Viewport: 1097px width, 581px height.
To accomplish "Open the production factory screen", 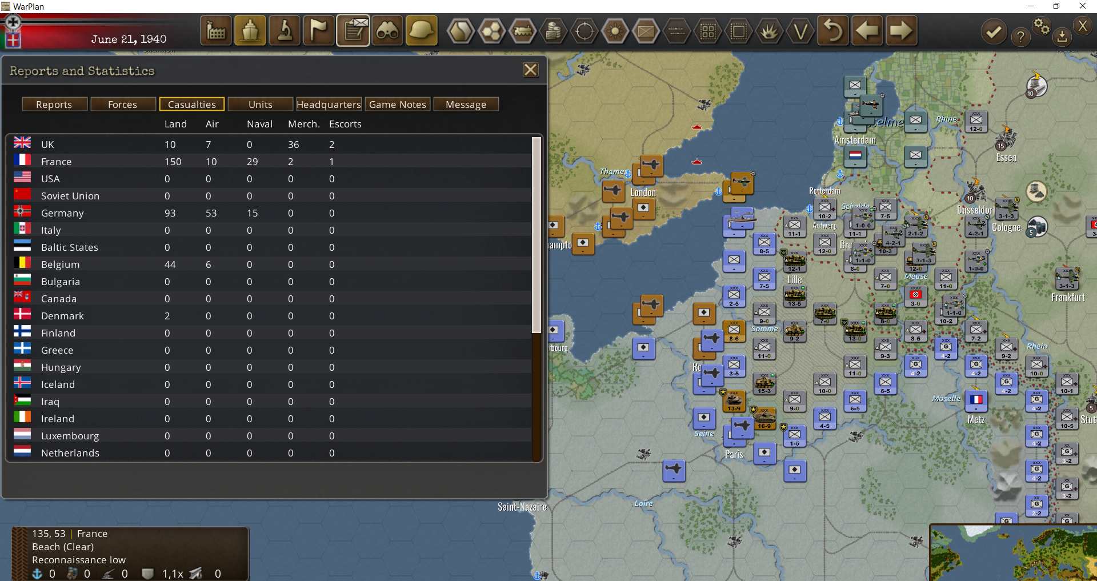I will click(x=216, y=31).
